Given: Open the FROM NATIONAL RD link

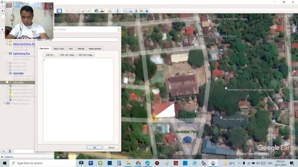Looking at the screenshot, I should (24, 44).
